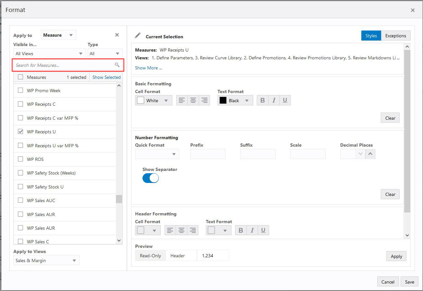Screen dimensions: 423x291
Task: Click the pencil icon beside Current Selection
Action: (x=138, y=35)
